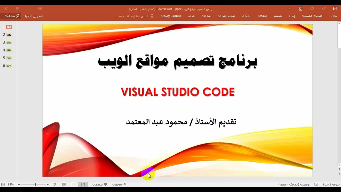Click vertical scrollbar down arrow
Screen dimensions: 341x192
click(339, 165)
